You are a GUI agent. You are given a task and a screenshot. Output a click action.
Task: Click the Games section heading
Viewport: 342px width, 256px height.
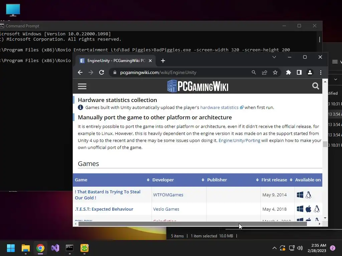coord(88,164)
